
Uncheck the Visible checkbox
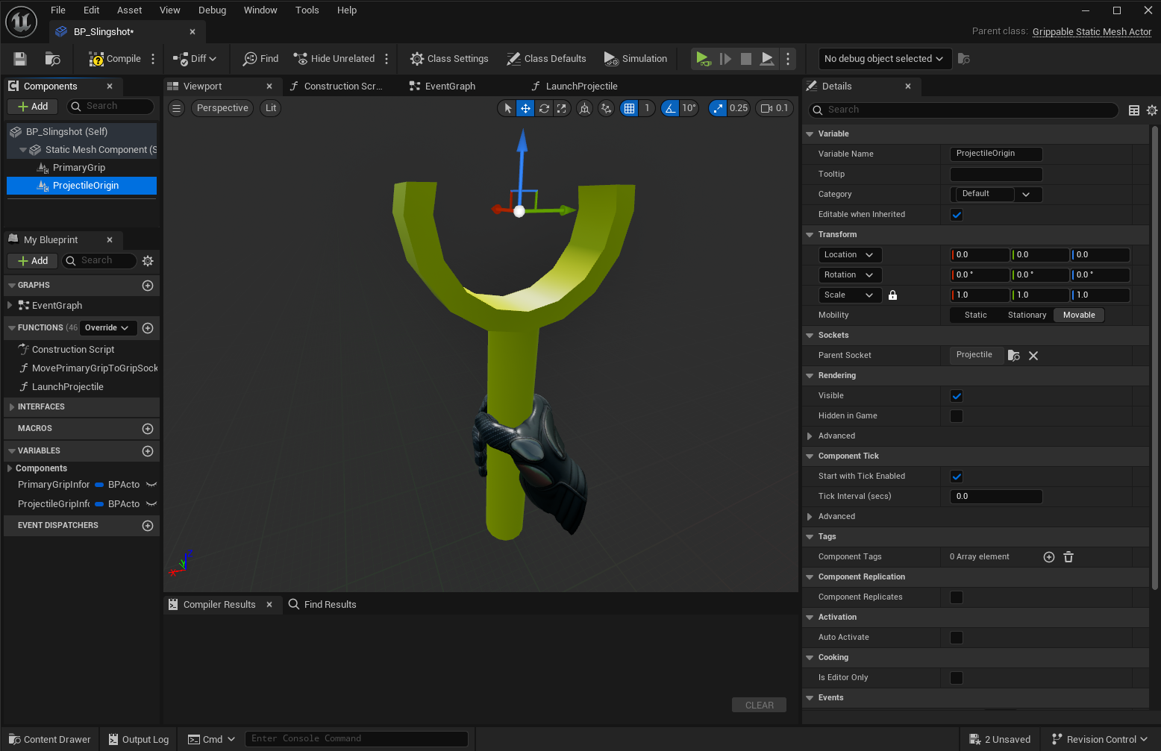click(957, 396)
